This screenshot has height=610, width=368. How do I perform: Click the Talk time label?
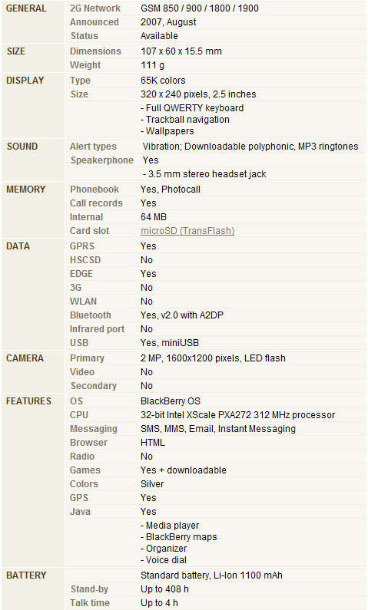click(90, 603)
